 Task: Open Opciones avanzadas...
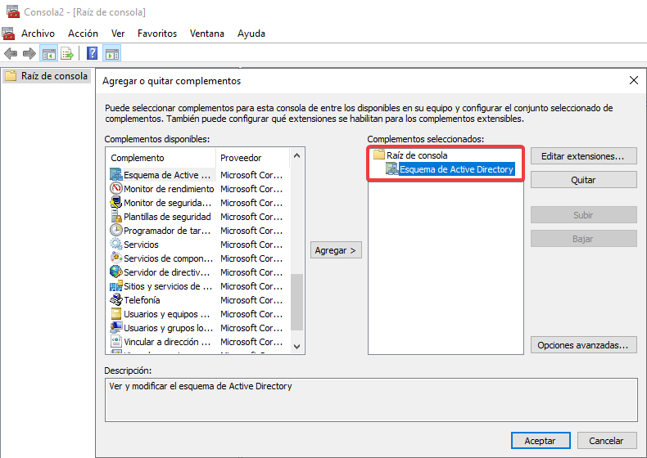[583, 345]
